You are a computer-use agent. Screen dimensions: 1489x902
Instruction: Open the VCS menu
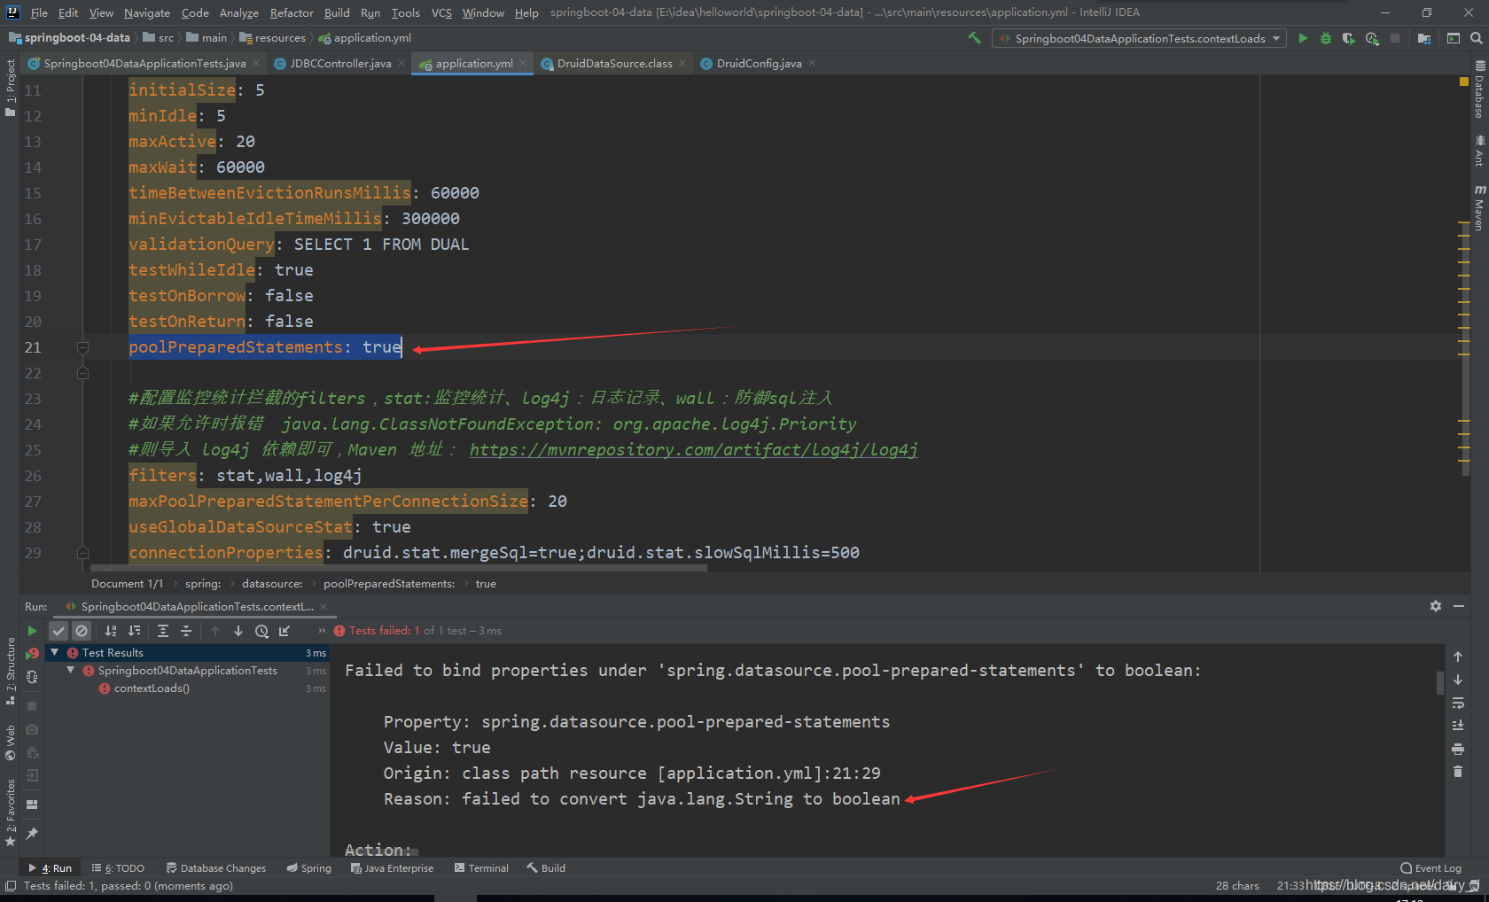[x=441, y=12]
